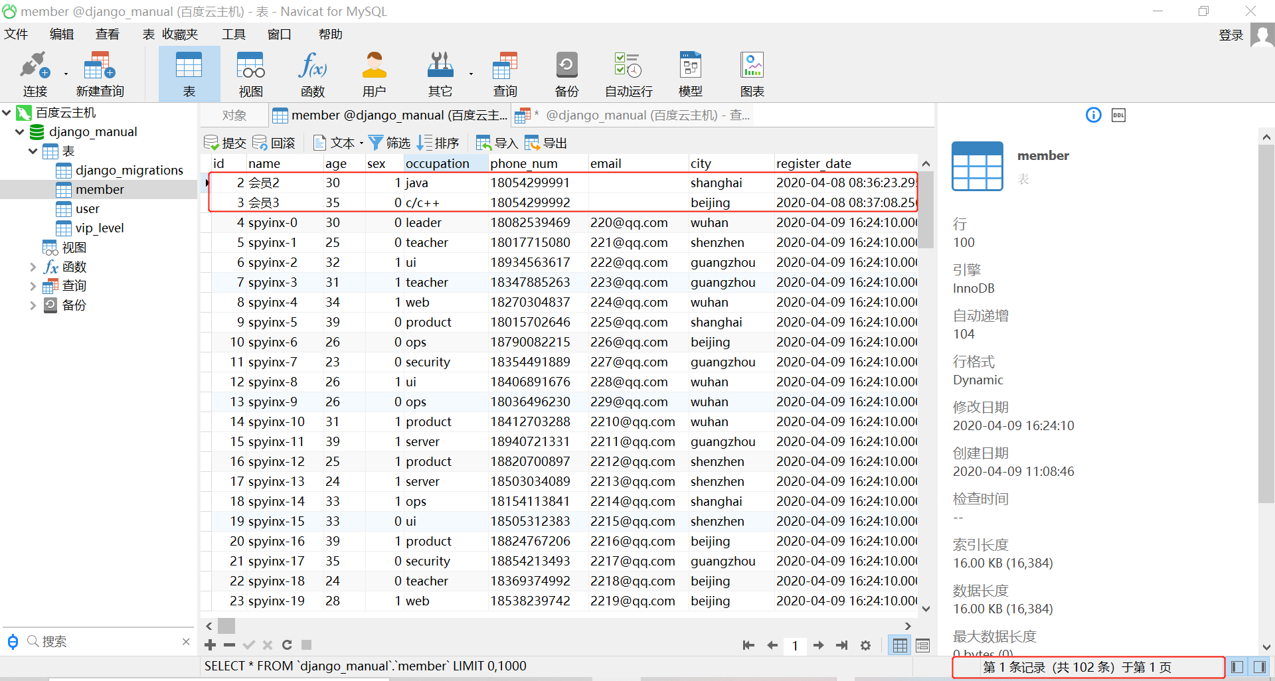
Task: Open the page limit settings gear
Action: tap(865, 645)
